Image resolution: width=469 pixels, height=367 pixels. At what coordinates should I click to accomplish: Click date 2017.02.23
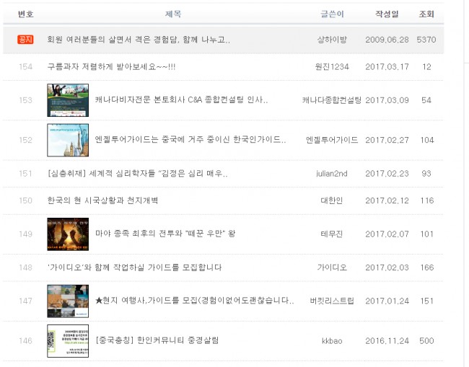pos(387,173)
